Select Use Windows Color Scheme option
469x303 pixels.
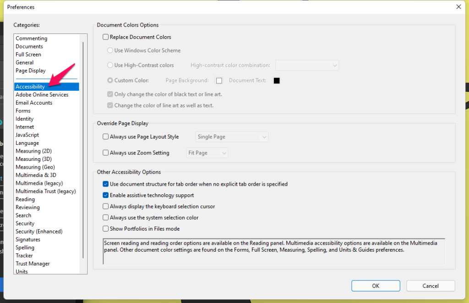110,50
